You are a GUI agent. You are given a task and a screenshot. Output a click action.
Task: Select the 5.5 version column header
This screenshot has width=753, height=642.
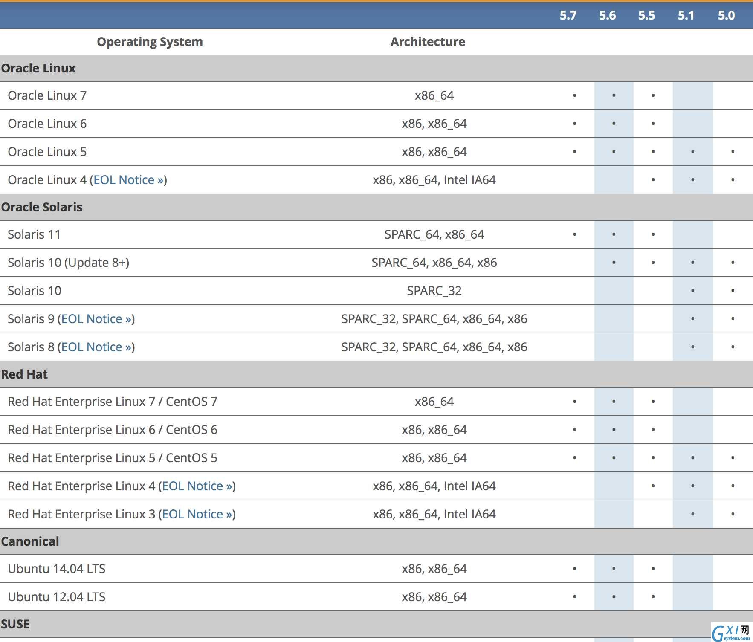(646, 16)
